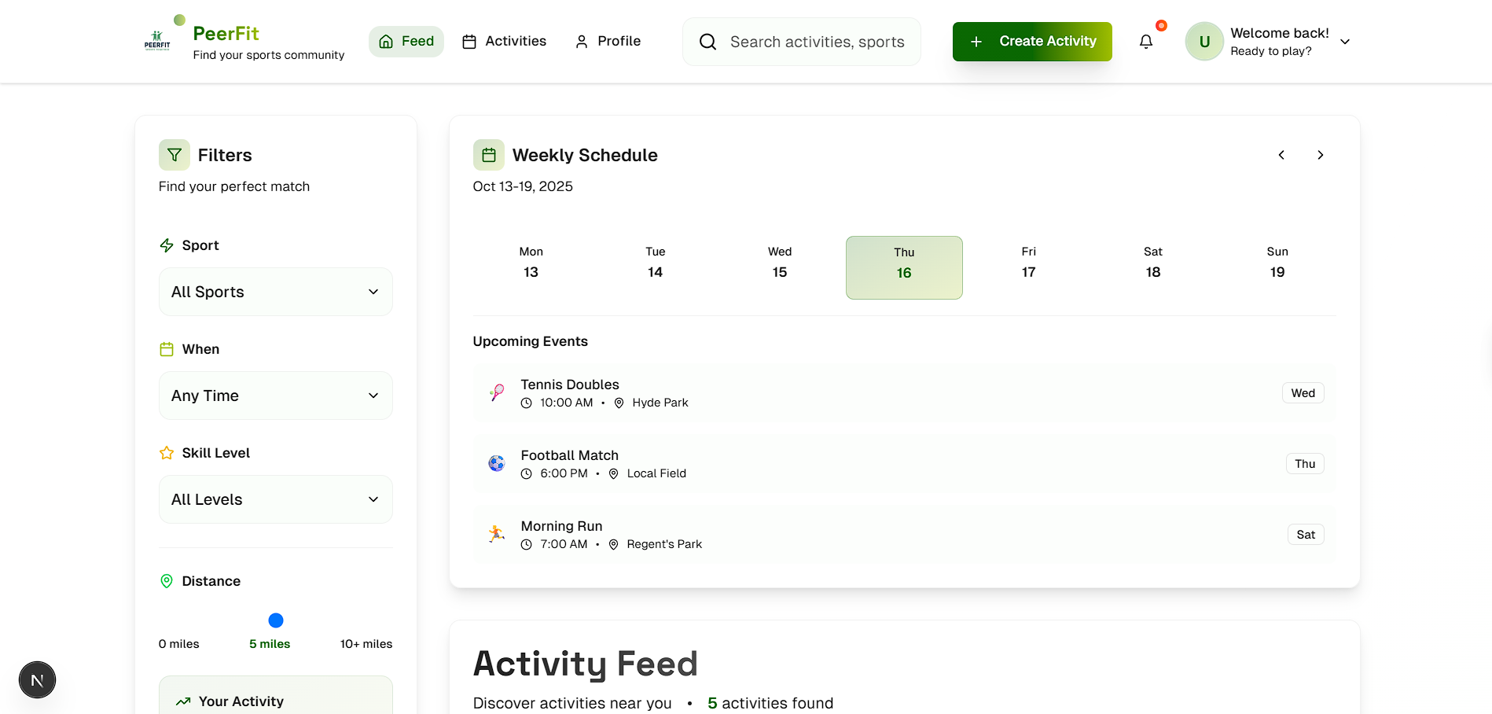Open the Profile tab
This screenshot has width=1492, height=714.
[x=608, y=42]
